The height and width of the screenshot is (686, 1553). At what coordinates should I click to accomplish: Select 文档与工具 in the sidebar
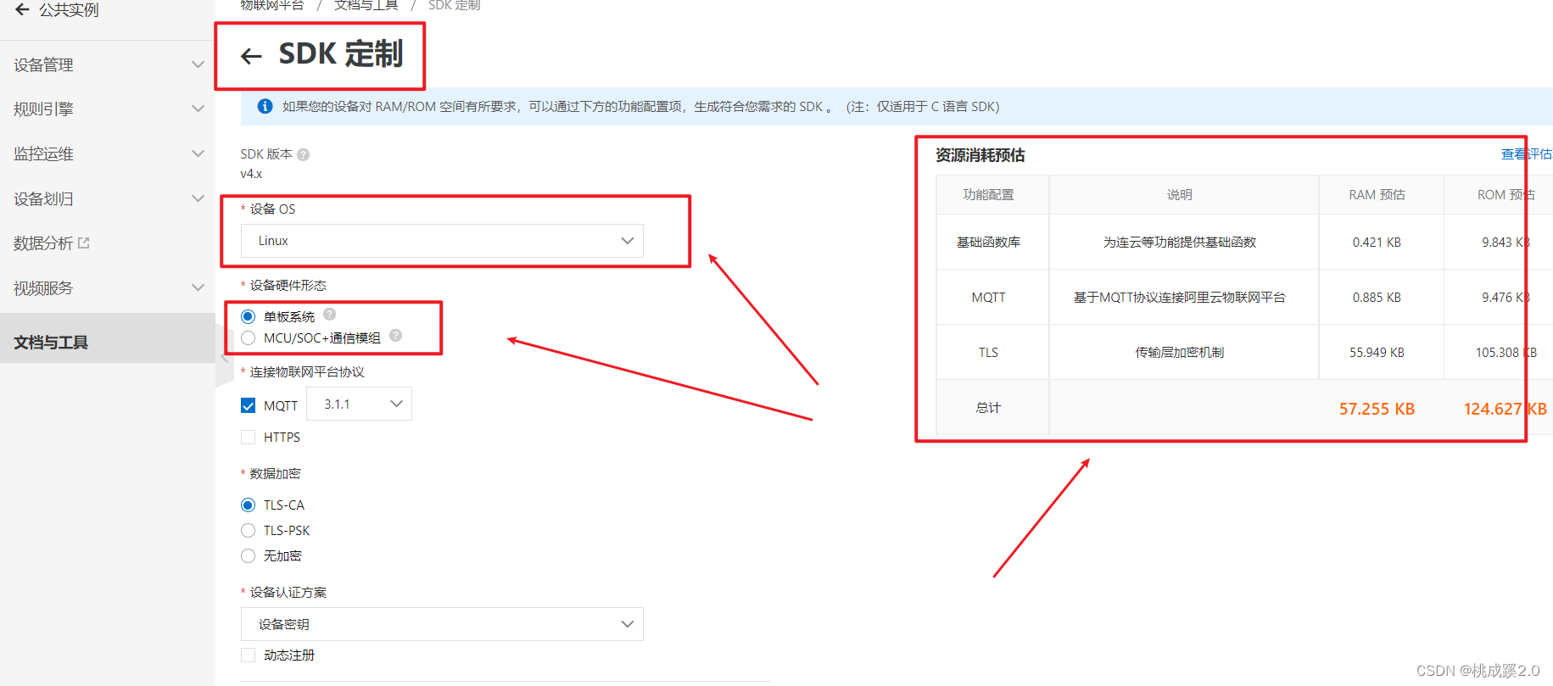(x=108, y=342)
